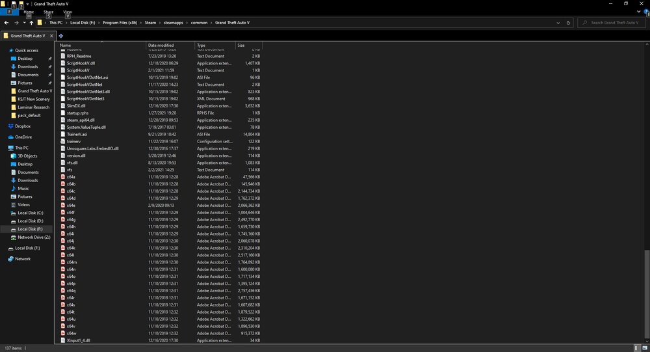Click the XInput1_4.dll file icon
Screen dimensions: 650x352
[x=63, y=340]
